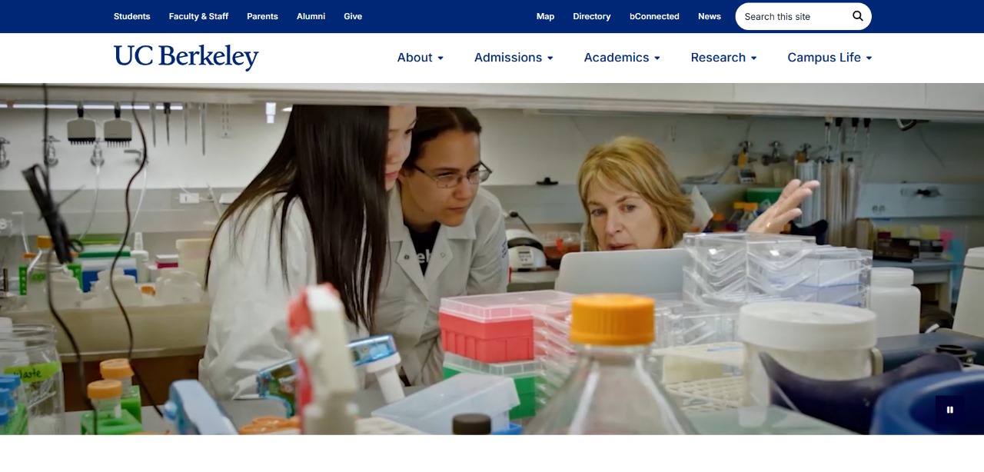This screenshot has width=984, height=472.
Task: Open the News link
Action: pos(710,16)
